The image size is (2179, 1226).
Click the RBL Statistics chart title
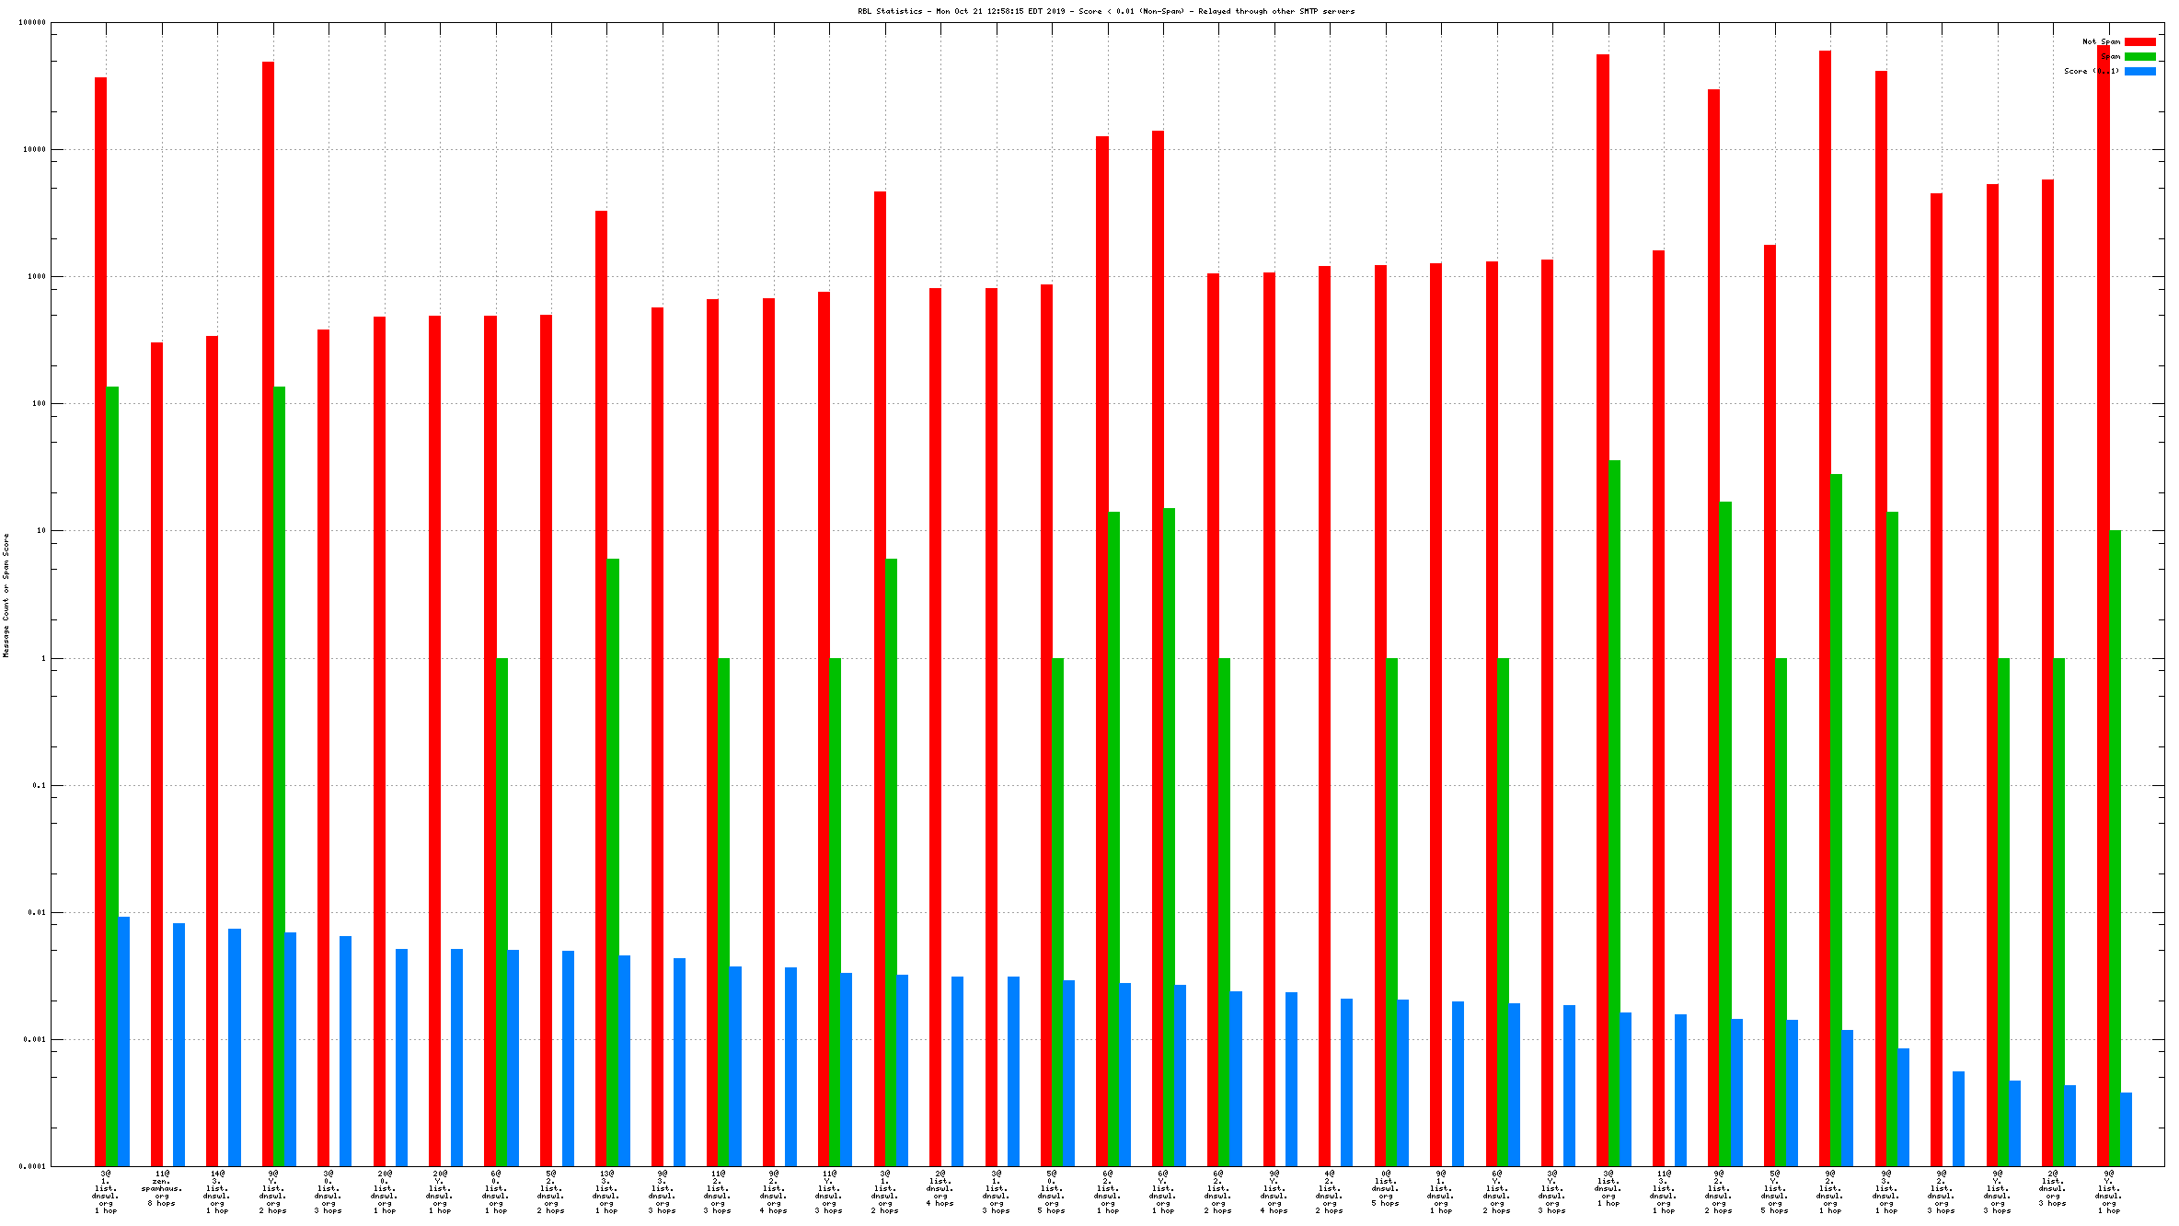(x=1105, y=11)
